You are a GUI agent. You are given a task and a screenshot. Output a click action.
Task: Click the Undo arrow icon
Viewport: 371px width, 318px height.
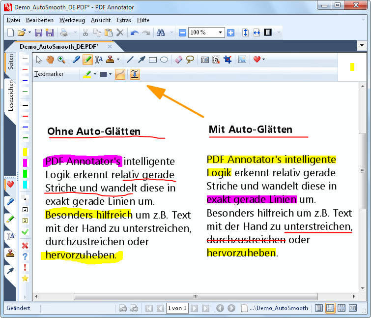(x=135, y=32)
